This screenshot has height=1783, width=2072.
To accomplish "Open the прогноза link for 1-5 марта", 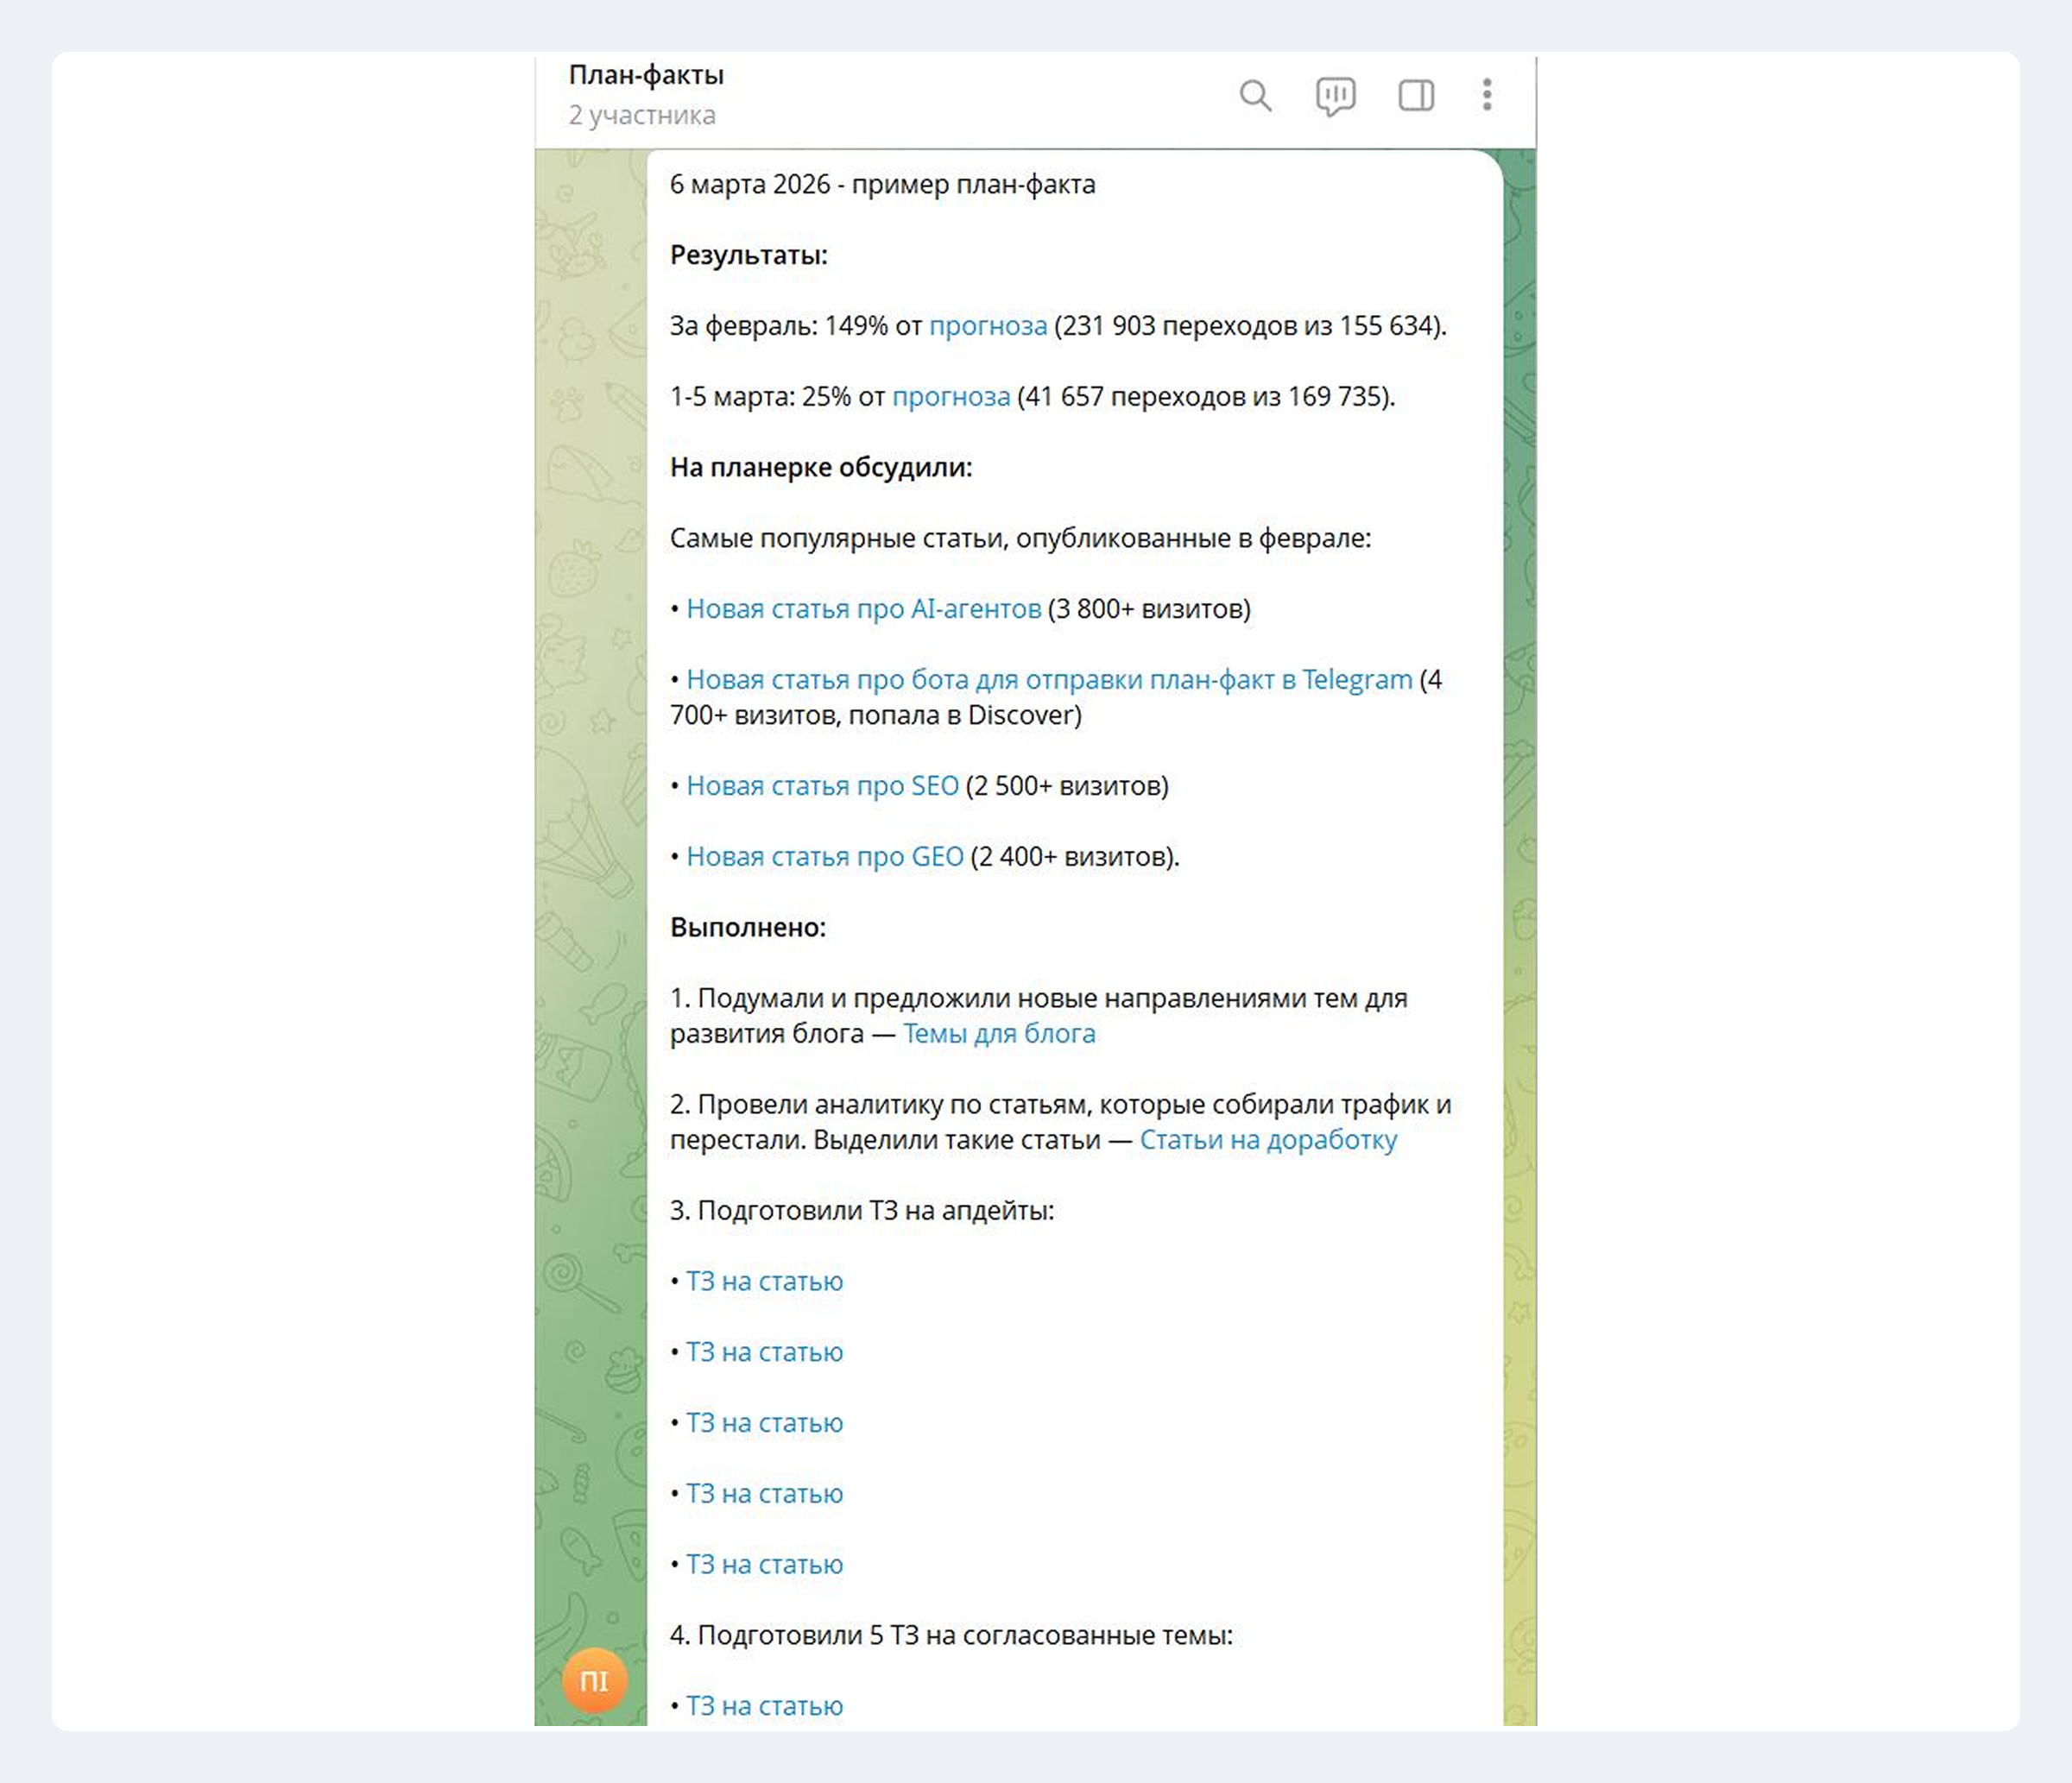I will tap(950, 397).
